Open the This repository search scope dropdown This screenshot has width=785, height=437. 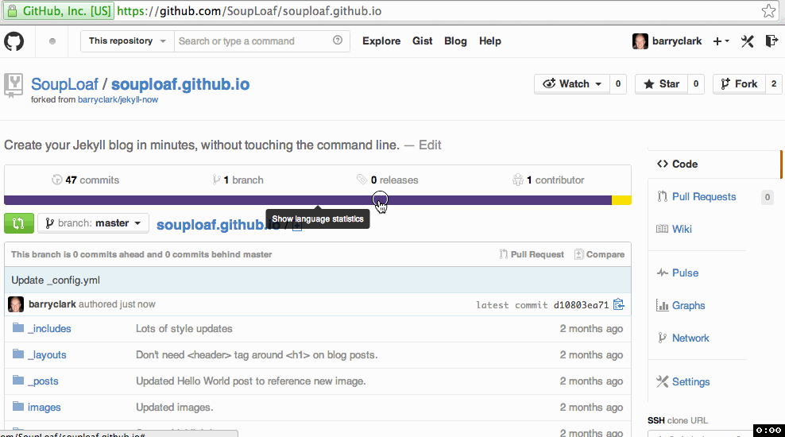tap(127, 41)
